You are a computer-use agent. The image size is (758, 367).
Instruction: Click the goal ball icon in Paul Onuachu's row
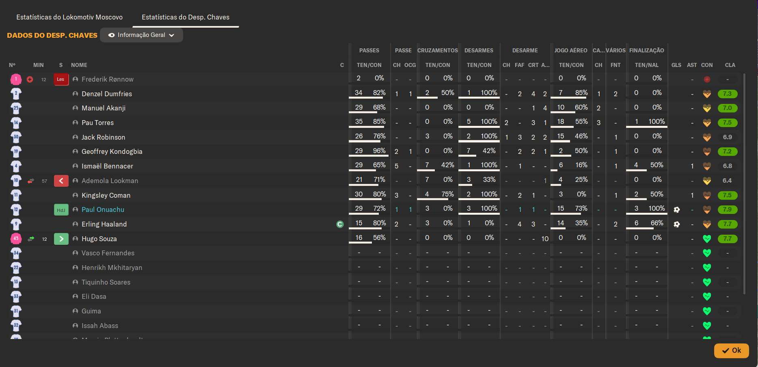pyautogui.click(x=676, y=210)
